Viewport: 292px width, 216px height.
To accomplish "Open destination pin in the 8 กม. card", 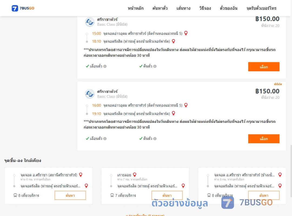I will pyautogui.click(x=280, y=186).
